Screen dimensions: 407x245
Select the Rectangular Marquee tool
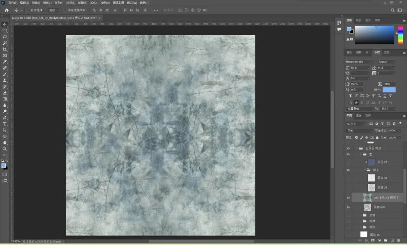pyautogui.click(x=5, y=31)
